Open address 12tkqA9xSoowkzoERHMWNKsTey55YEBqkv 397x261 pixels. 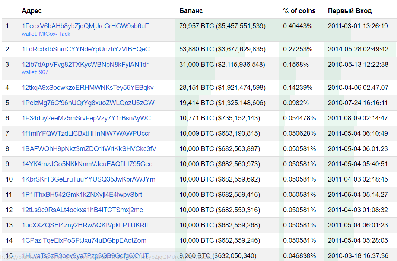(88, 88)
